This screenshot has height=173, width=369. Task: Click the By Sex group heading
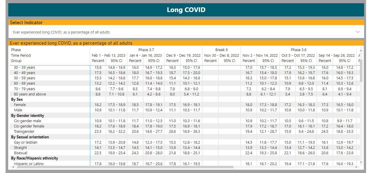tap(17, 99)
